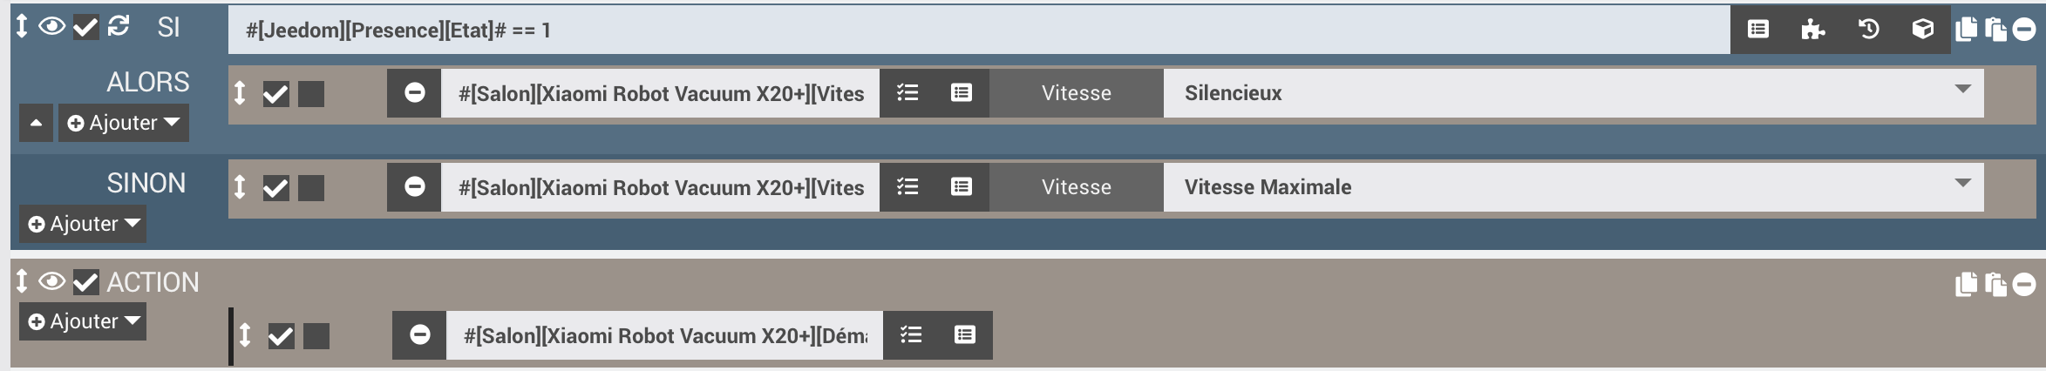Click the list icon left of puzzle piece
Image resolution: width=2046 pixels, height=371 pixels.
tap(1758, 30)
